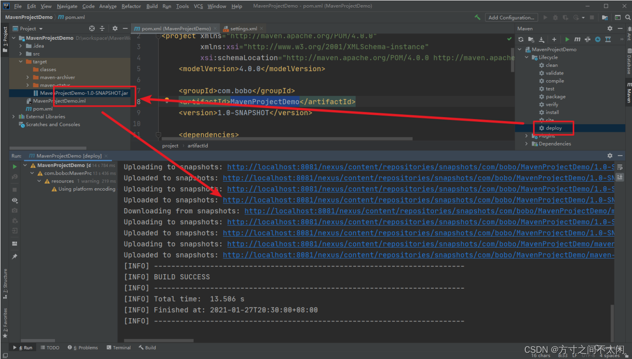The width and height of the screenshot is (632, 359).
Task: Click Collapse All icon in Maven toolbar
Action: click(x=608, y=39)
